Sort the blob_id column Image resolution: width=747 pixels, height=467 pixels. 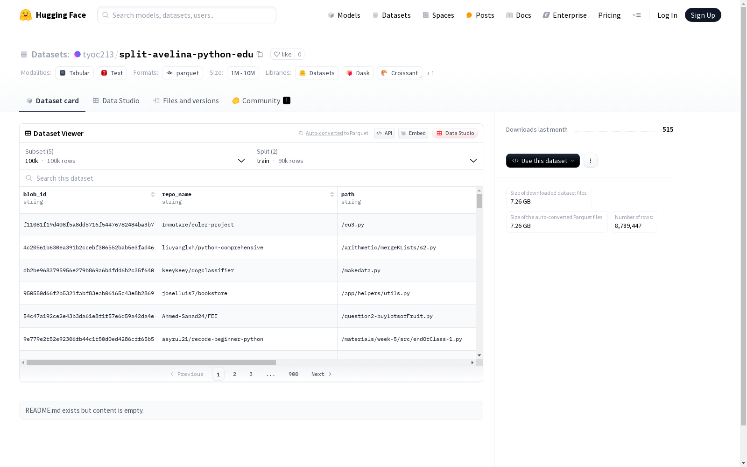pyautogui.click(x=153, y=194)
